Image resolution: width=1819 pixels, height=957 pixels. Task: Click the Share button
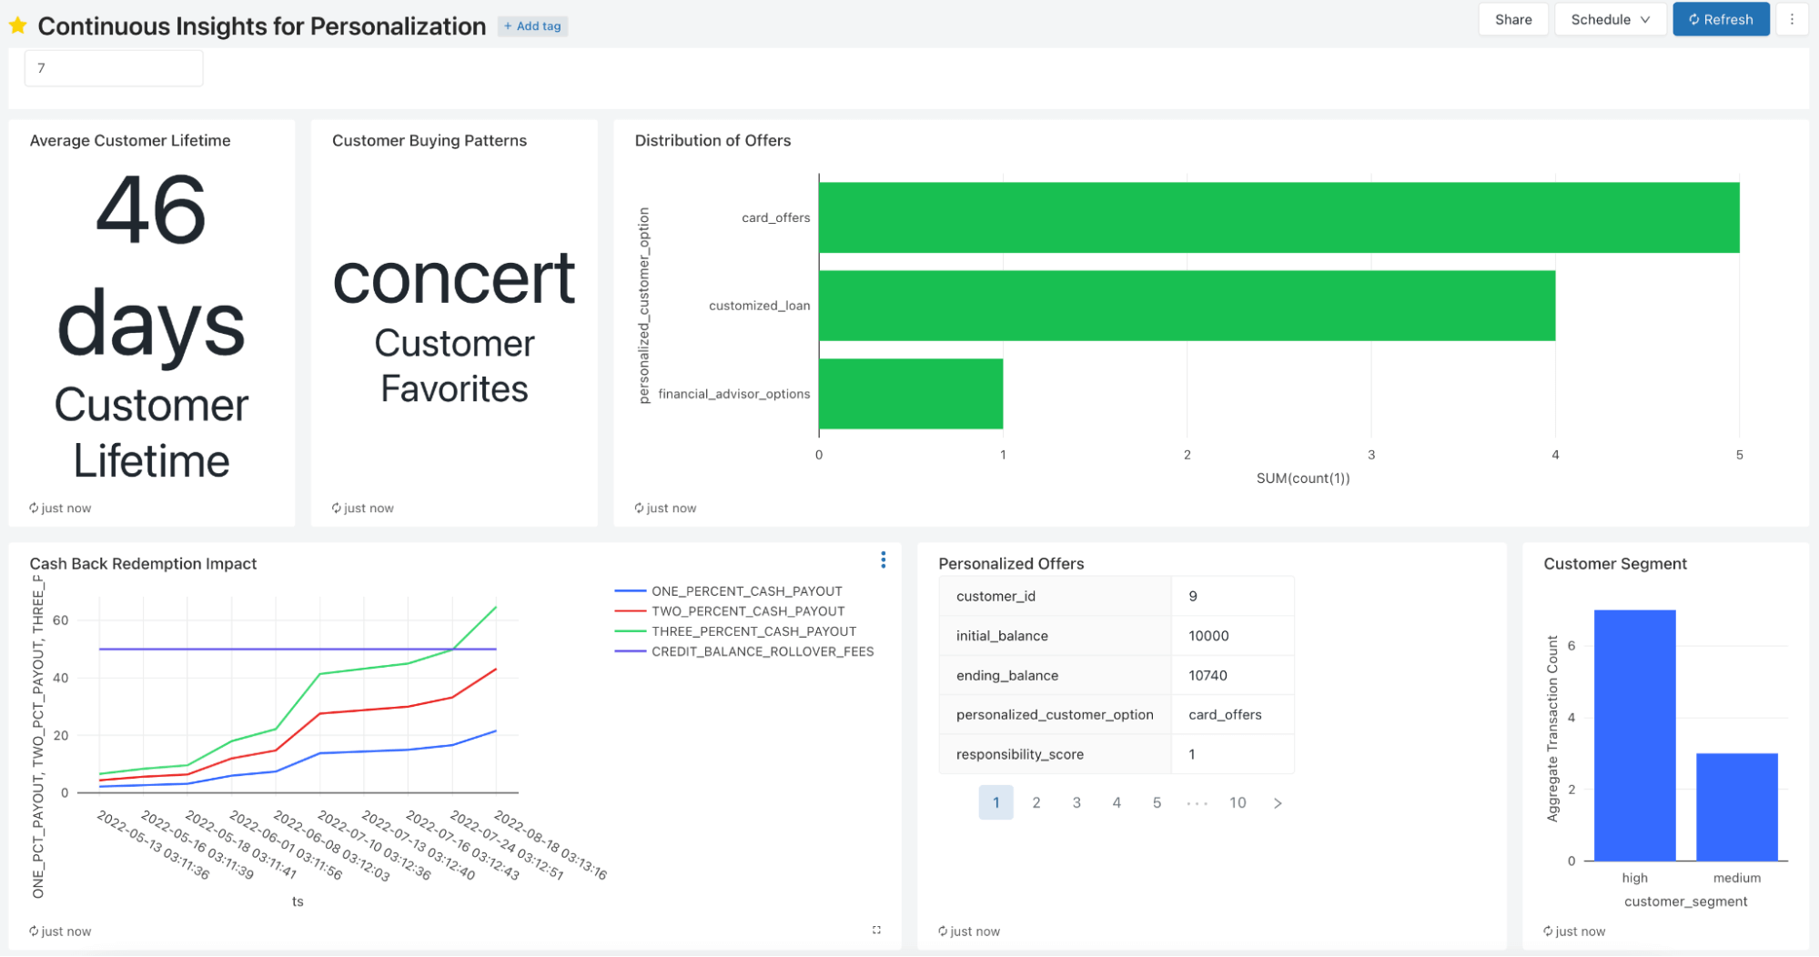pos(1512,19)
